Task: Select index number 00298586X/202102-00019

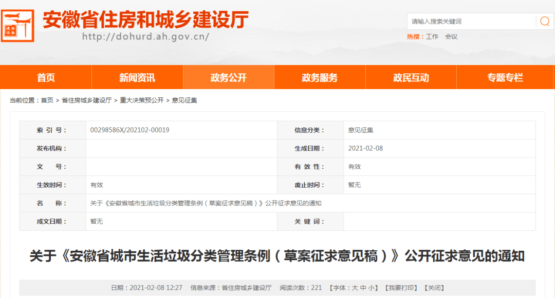Action: click(x=129, y=130)
